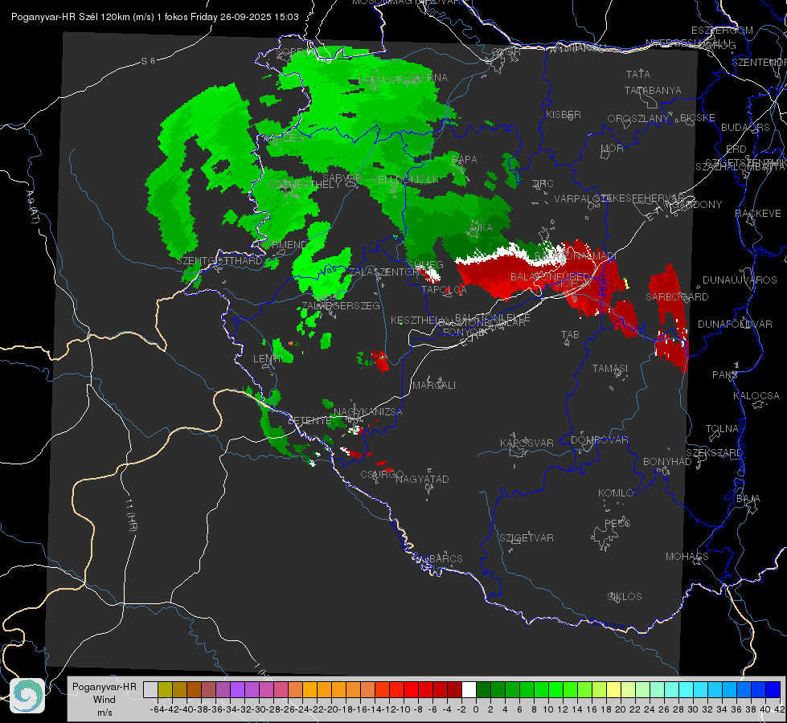Click the TAMASI town label

[610, 369]
